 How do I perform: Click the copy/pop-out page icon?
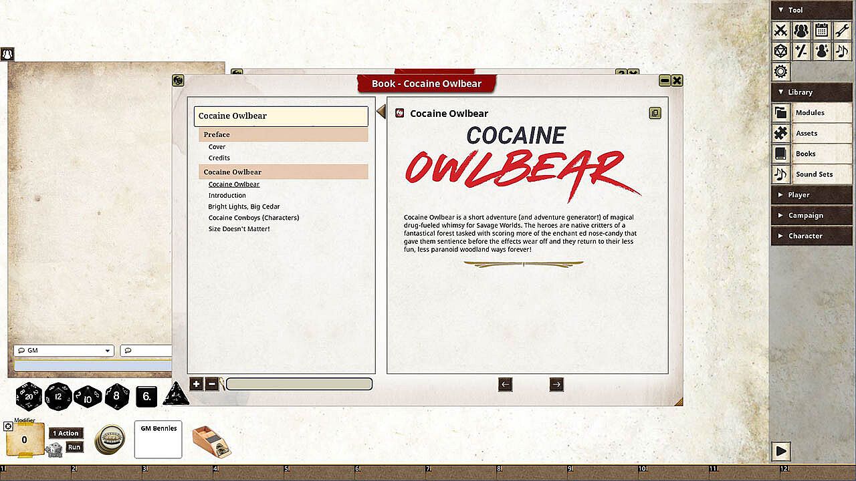[x=655, y=114]
